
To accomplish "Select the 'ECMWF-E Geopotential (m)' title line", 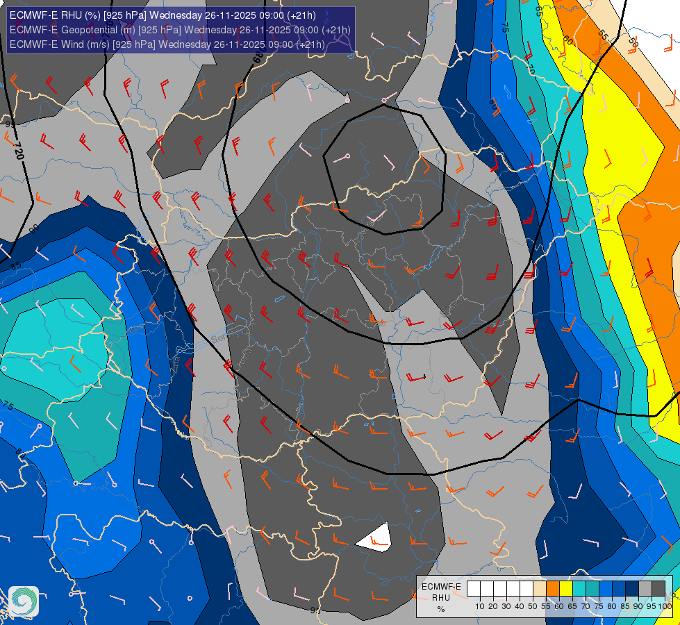I will 180,30.
